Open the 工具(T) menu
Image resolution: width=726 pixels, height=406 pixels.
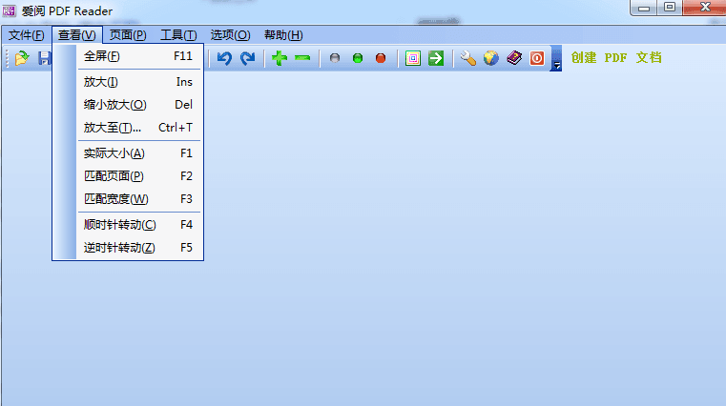(x=179, y=35)
